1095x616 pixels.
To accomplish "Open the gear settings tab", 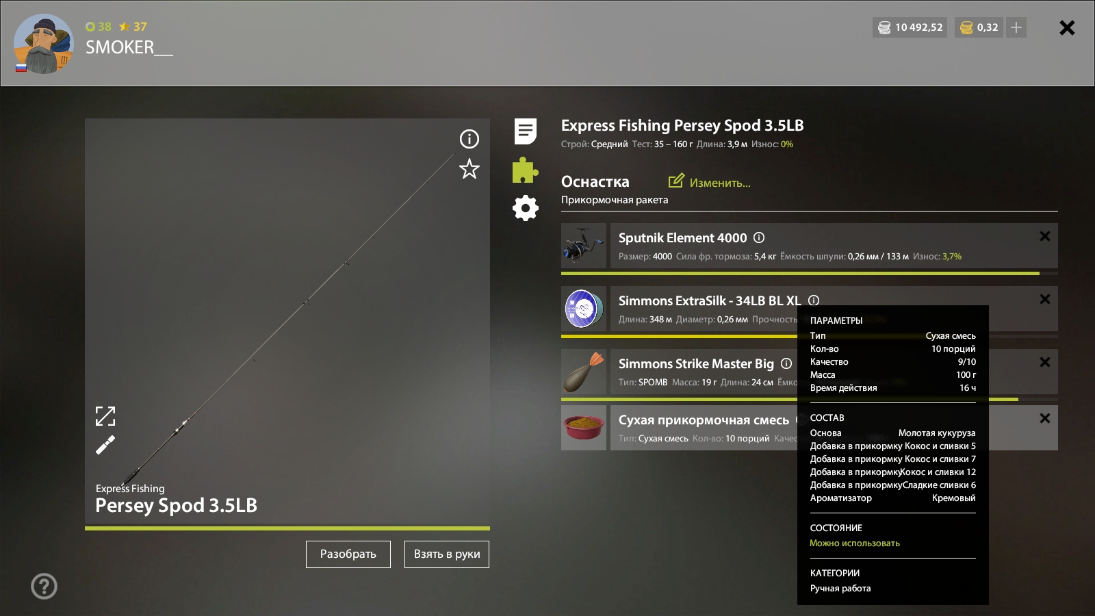I will [x=526, y=208].
